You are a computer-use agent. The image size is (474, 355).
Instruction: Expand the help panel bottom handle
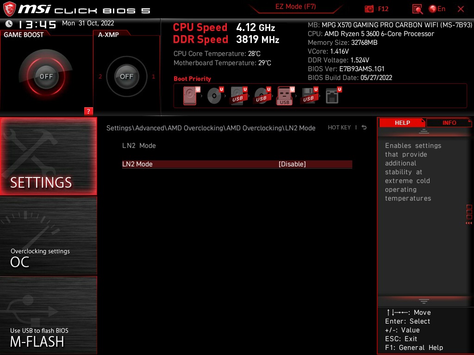tap(424, 301)
